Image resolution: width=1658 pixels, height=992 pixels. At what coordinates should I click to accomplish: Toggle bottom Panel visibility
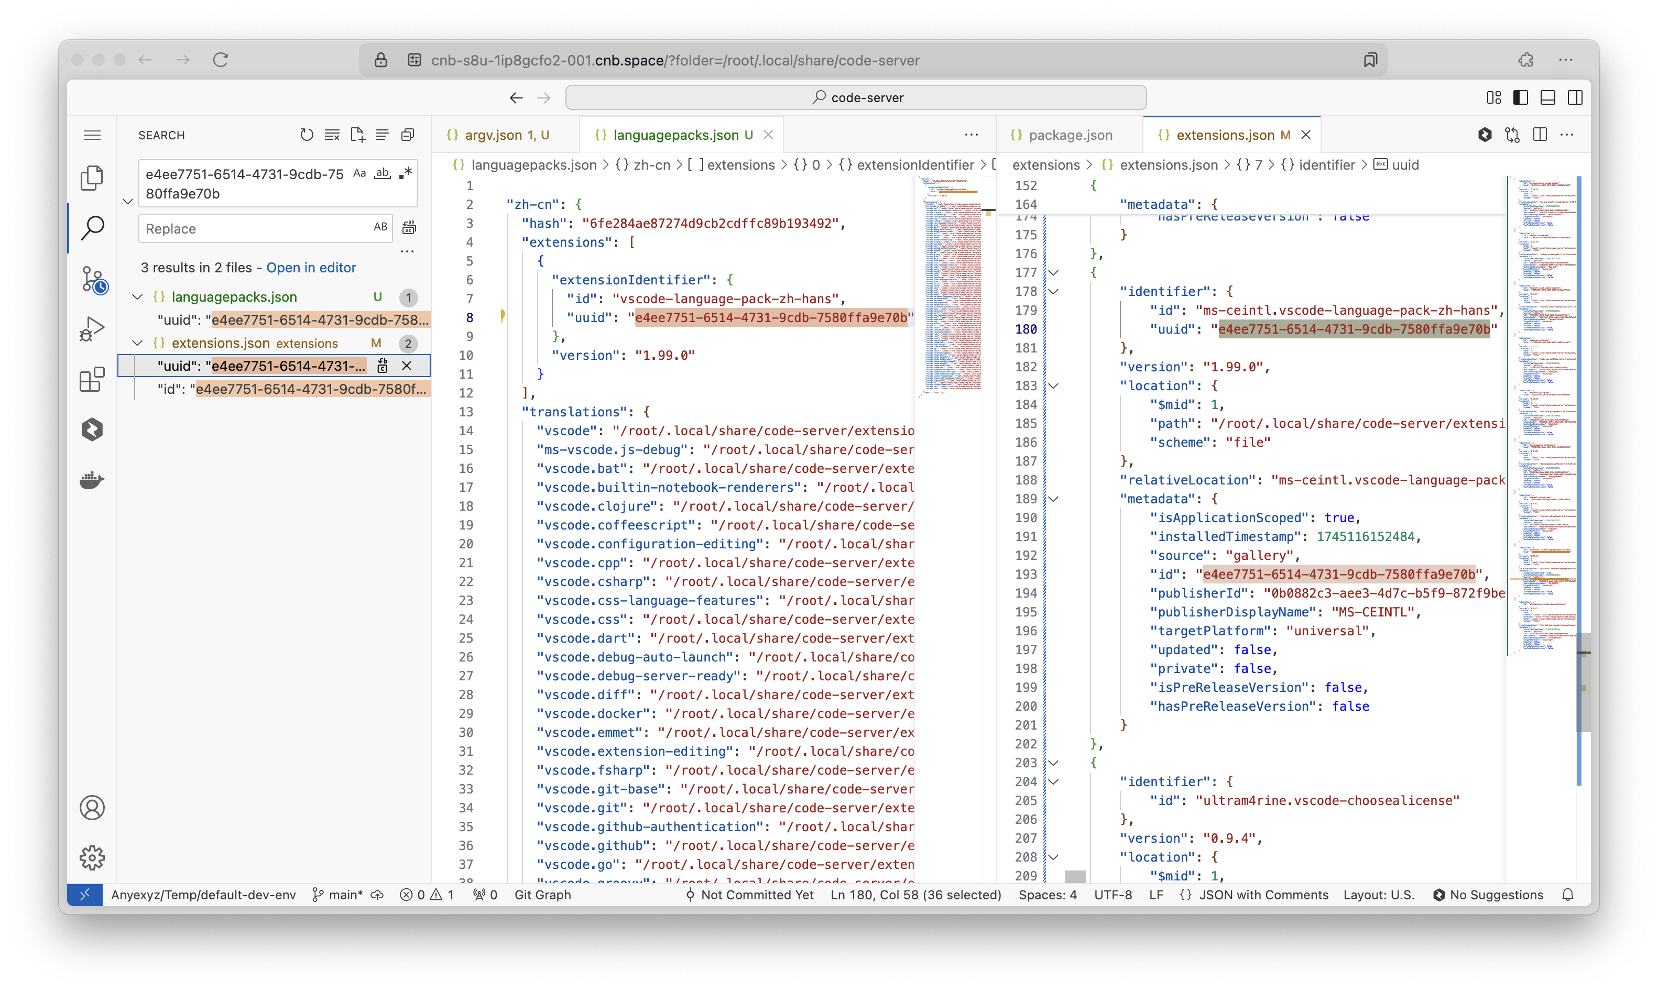click(x=1547, y=97)
